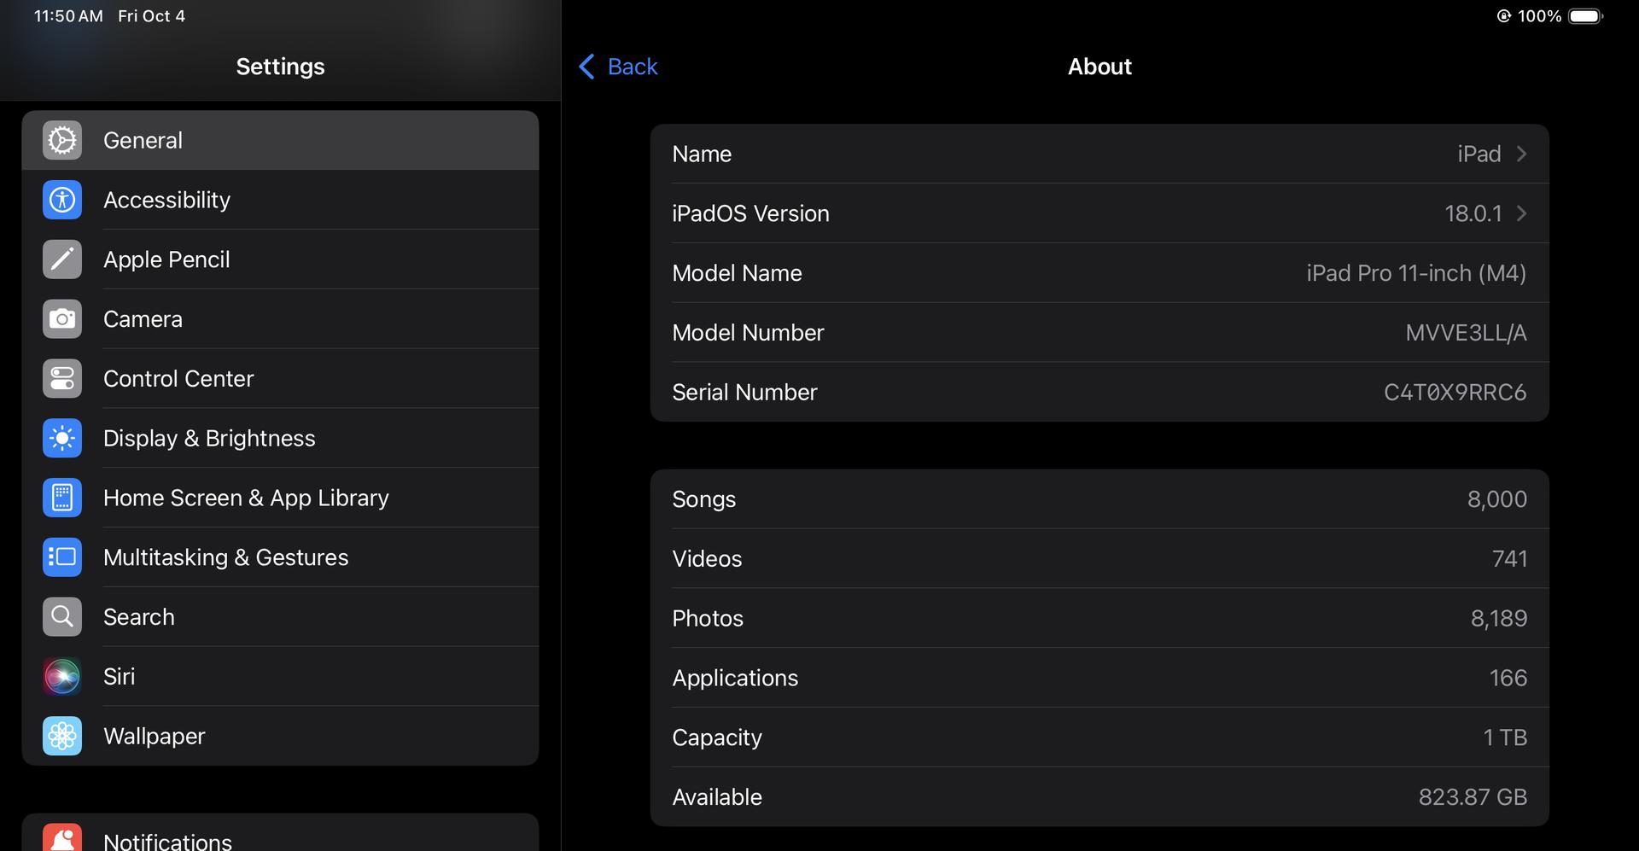Tap the 100% battery percentage

[1539, 16]
